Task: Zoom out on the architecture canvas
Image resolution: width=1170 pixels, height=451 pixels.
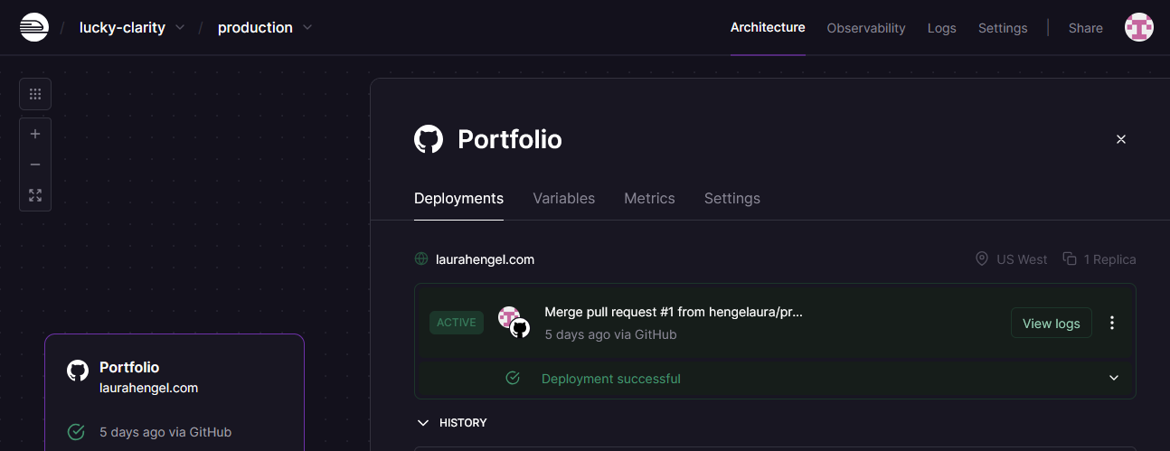Action: click(x=35, y=164)
